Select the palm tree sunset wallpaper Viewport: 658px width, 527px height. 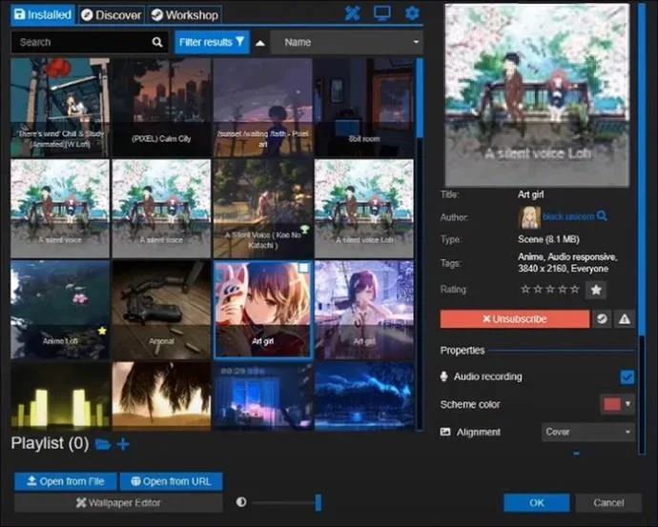pos(161,396)
